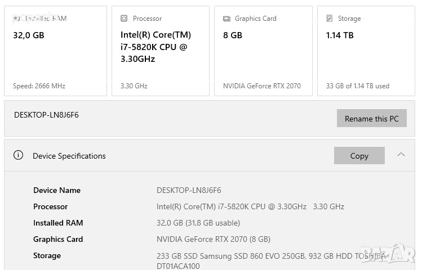Viewport: 422px width, 270px height.
Task: Click the NVIDIA GeForce RTX 2070 (8 GB) value
Action: pos(214,239)
